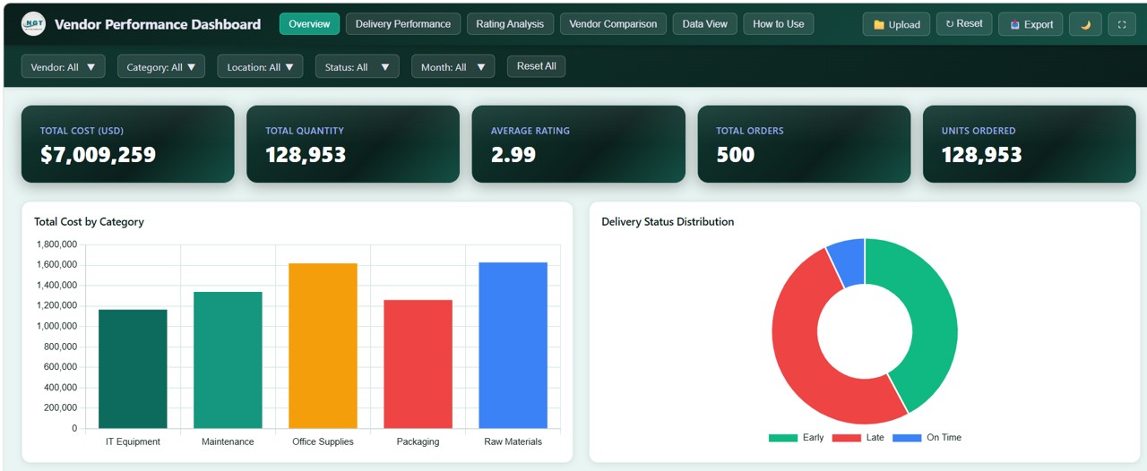
Task: Click the Raw Materials axis label
Action: [x=513, y=441]
